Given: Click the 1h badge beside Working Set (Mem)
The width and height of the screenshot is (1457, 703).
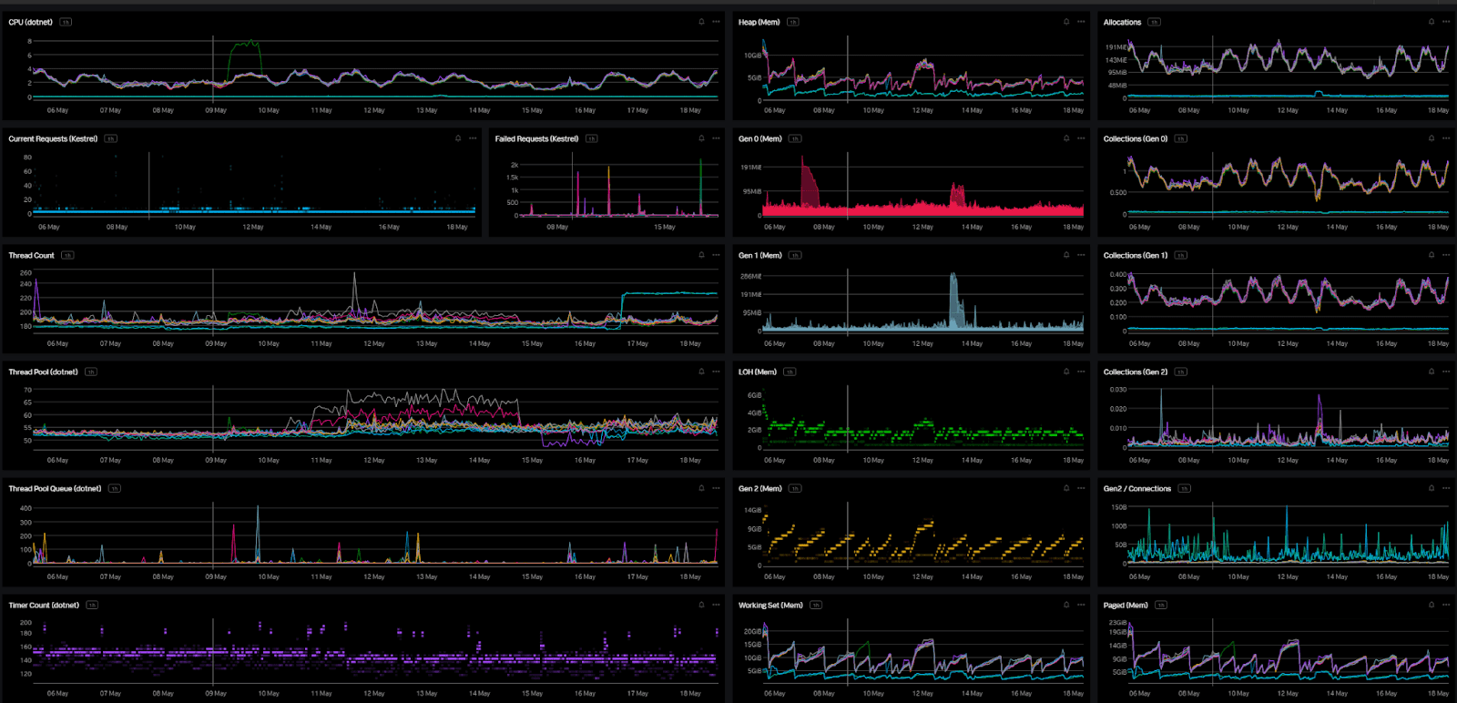Looking at the screenshot, I should pos(816,605).
